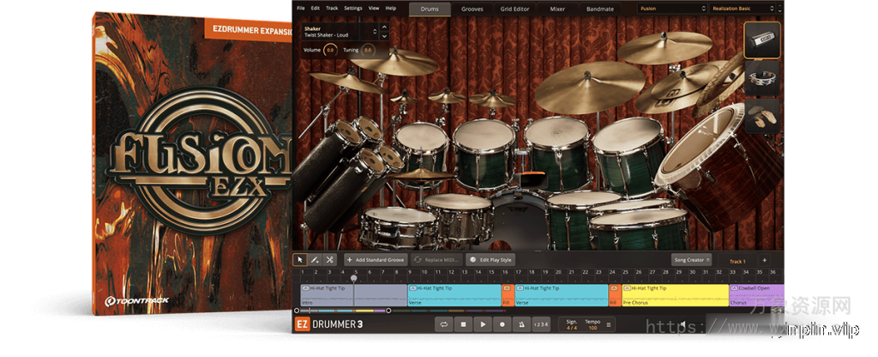Click the timeline overview left handle
Screen dimensions: 878x357
[297, 311]
